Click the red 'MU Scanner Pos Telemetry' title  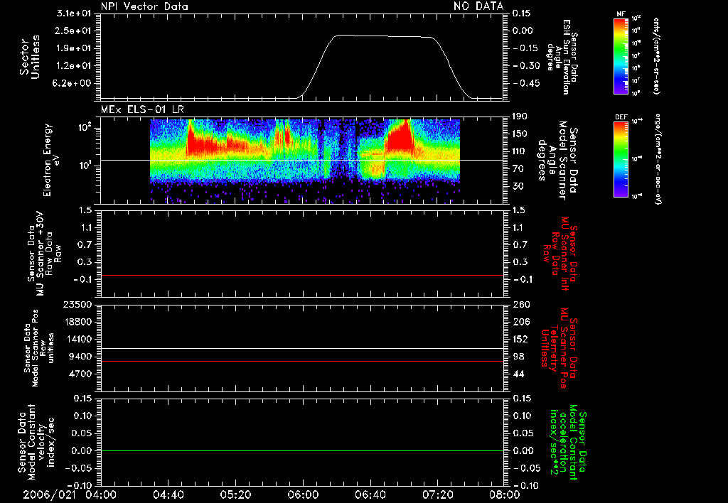(560, 348)
